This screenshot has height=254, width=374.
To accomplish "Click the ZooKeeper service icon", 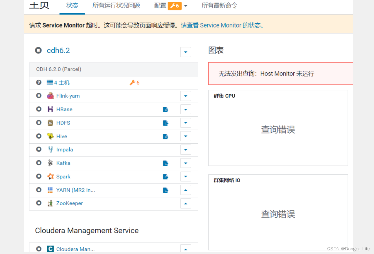I will (x=50, y=203).
